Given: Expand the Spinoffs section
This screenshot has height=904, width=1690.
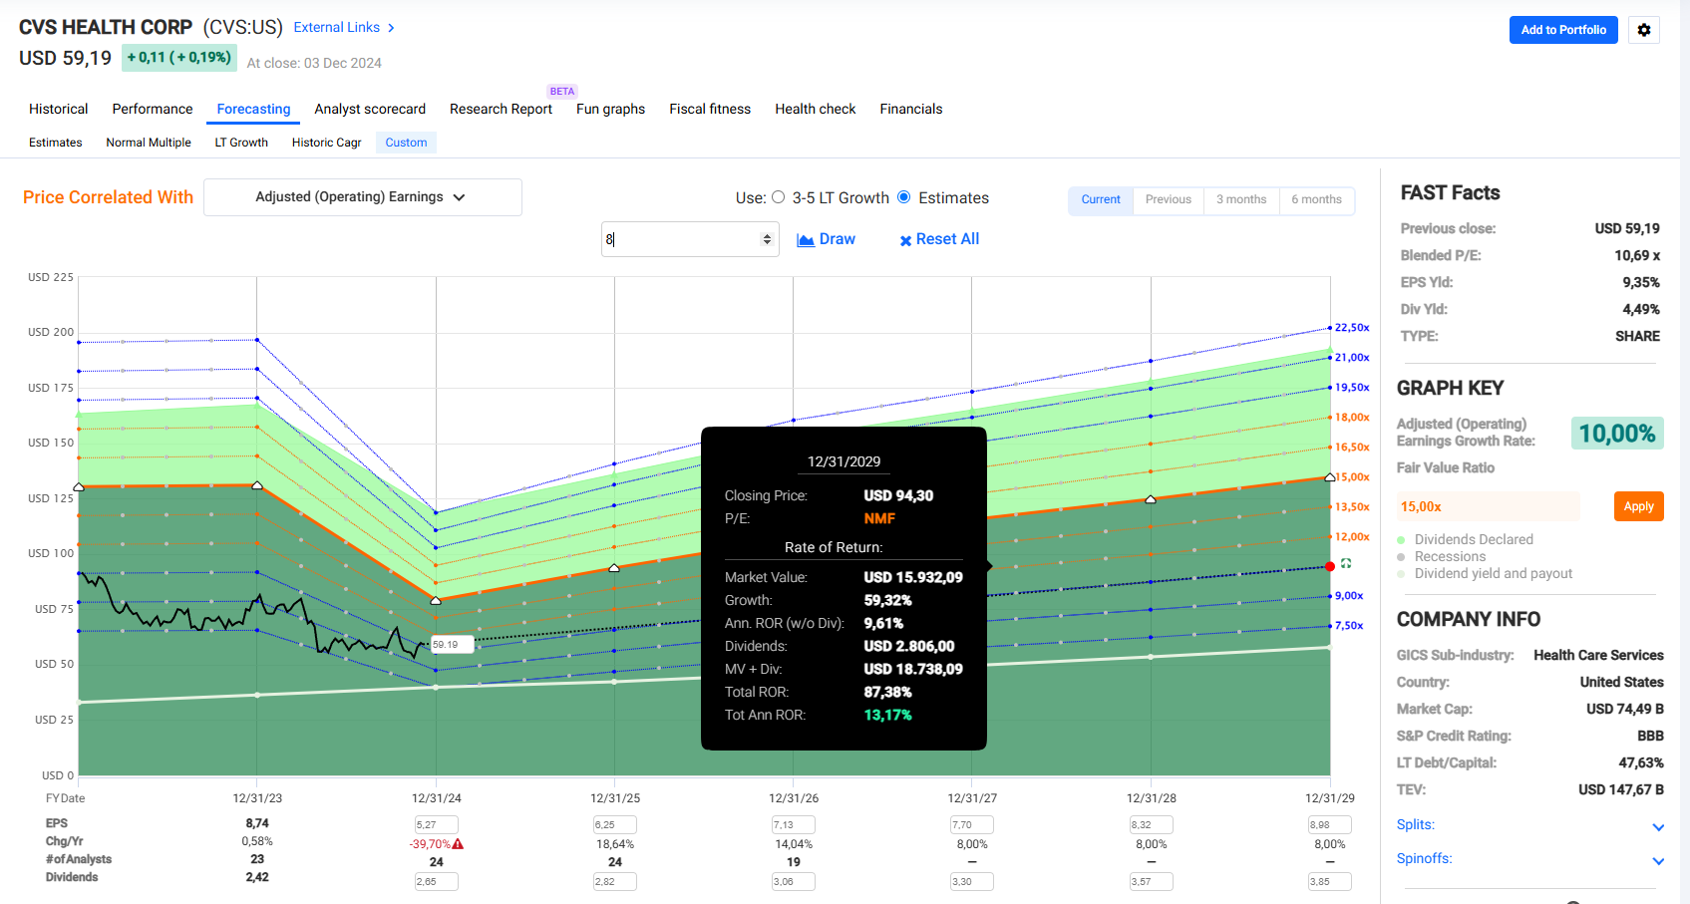Looking at the screenshot, I should (1657, 861).
